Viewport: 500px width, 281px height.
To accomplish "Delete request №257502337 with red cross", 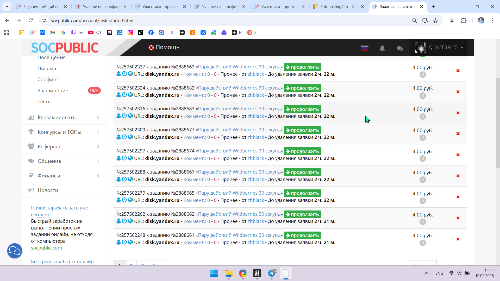I will (458, 71).
